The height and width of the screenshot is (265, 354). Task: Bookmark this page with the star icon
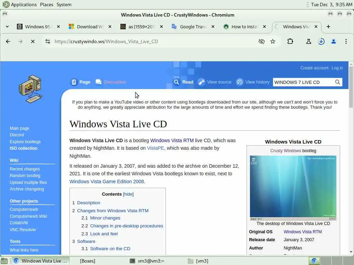coord(273,41)
